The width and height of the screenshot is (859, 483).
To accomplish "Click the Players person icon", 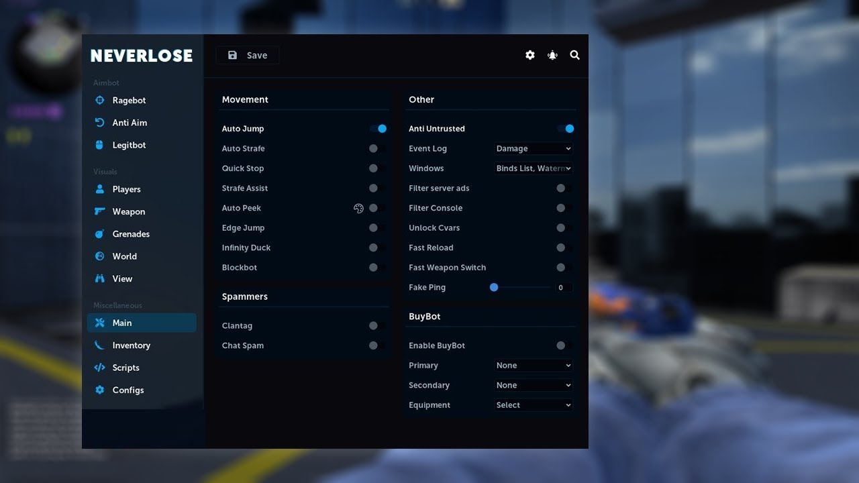I will (x=100, y=189).
